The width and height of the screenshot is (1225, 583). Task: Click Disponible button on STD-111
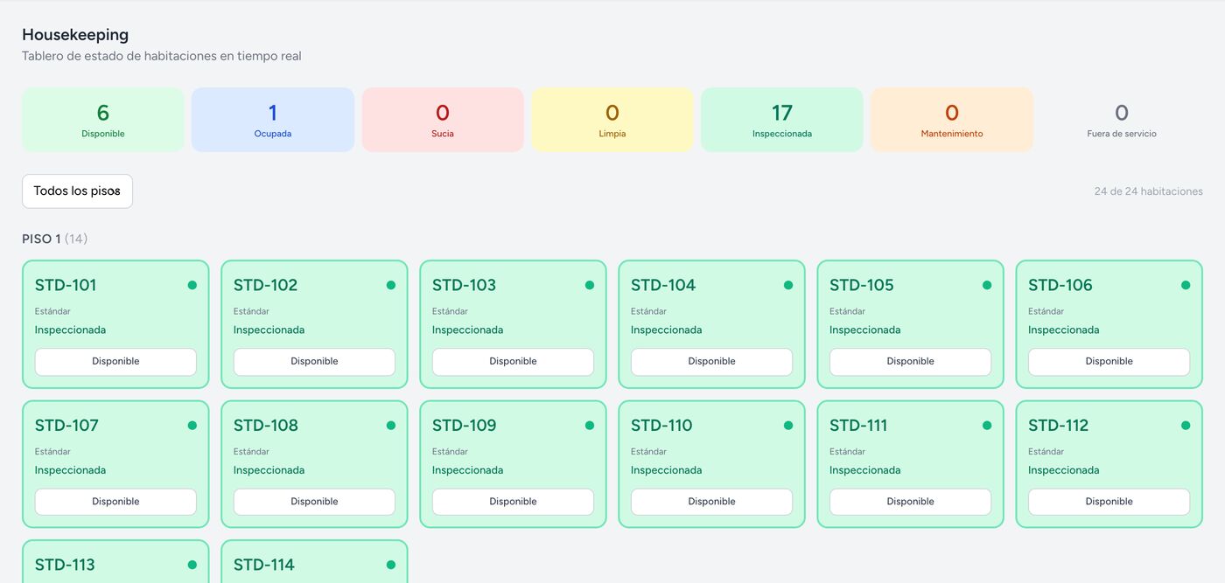910,502
